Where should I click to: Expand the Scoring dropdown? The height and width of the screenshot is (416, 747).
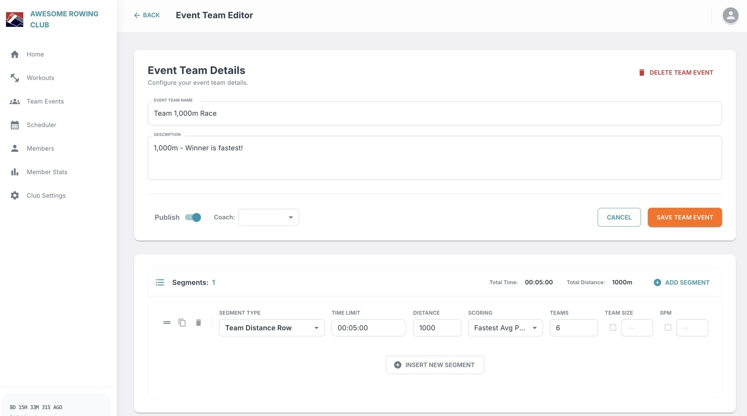[x=505, y=328]
